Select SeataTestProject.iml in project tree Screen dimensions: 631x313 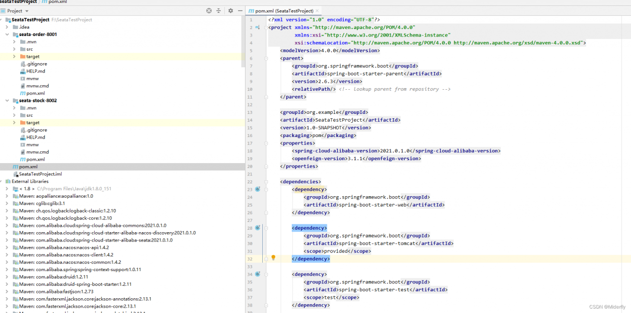[40, 174]
